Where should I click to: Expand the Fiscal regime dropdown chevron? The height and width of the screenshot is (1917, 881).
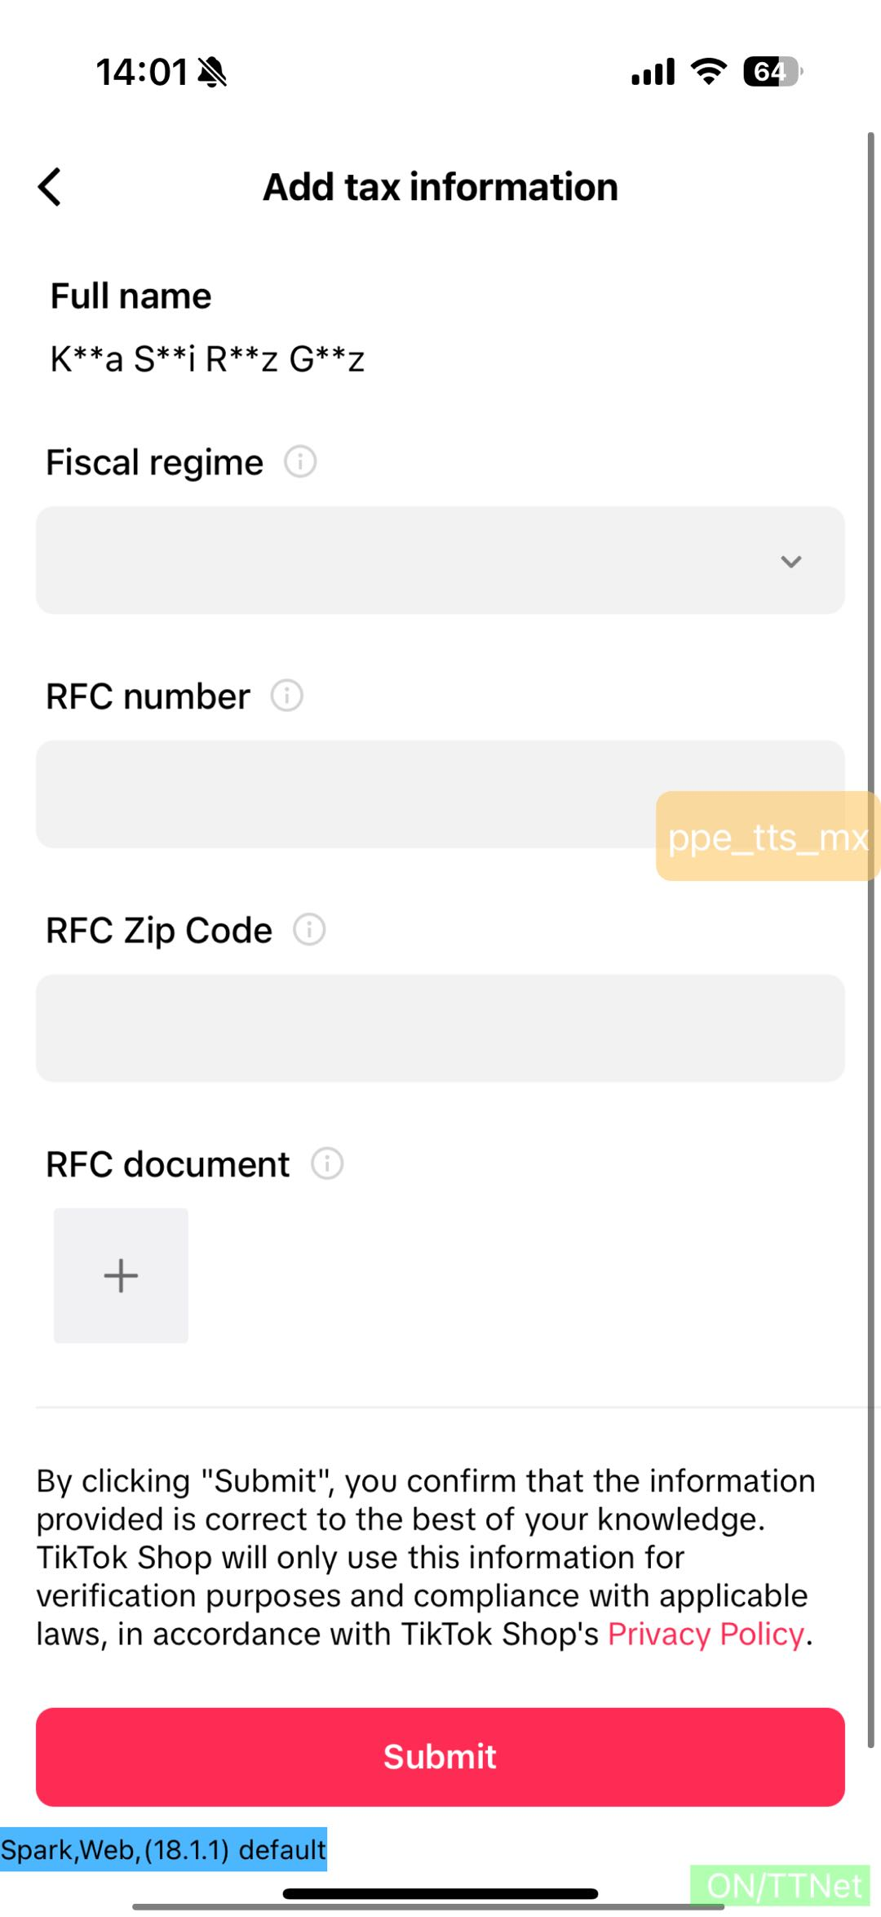click(790, 561)
